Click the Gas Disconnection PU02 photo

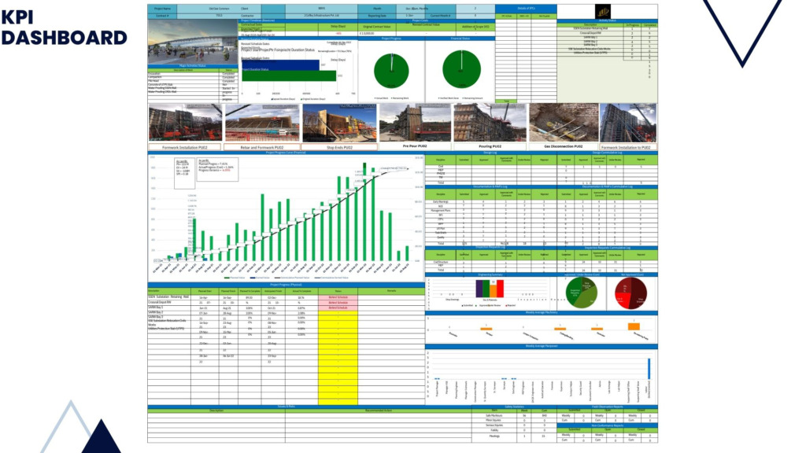563,123
